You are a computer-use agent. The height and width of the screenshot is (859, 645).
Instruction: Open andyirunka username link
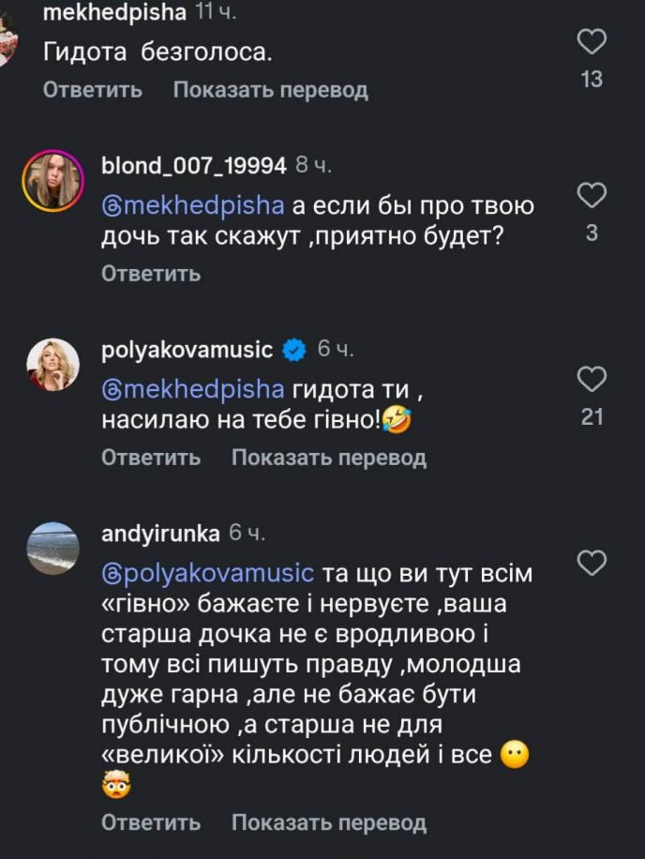[x=160, y=535]
